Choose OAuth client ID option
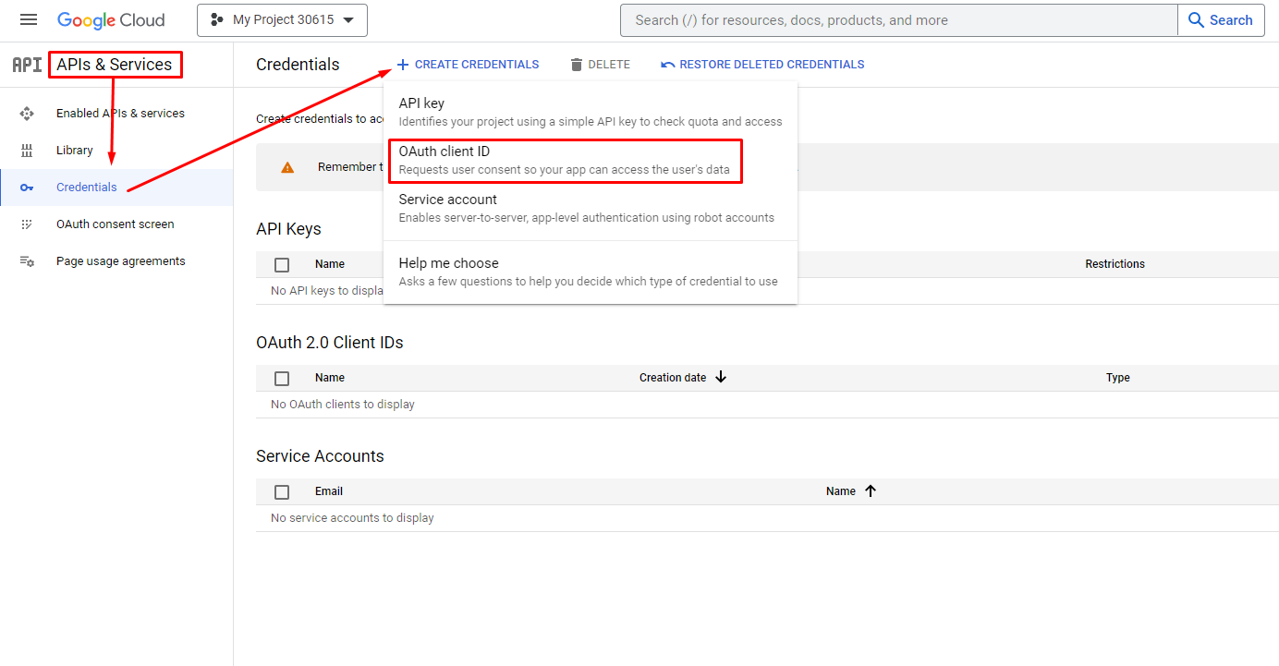The width and height of the screenshot is (1279, 666). [x=591, y=161]
